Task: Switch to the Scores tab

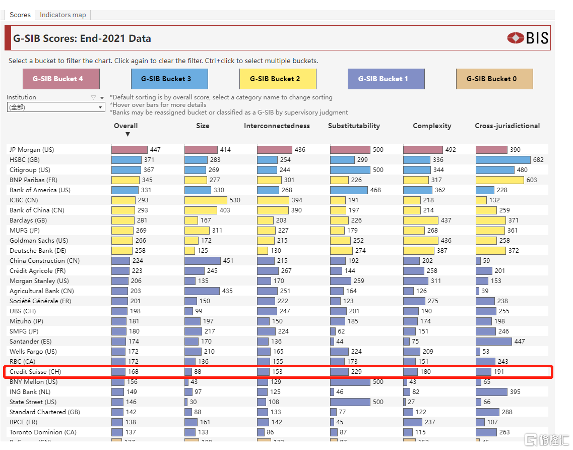Action: 20,15
